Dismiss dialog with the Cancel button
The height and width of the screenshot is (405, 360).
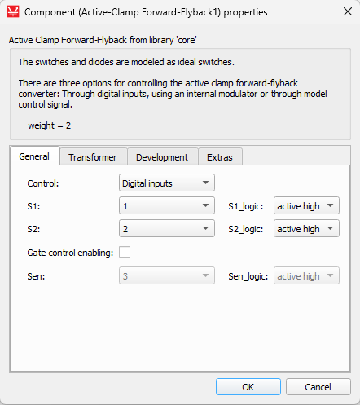[318, 386]
